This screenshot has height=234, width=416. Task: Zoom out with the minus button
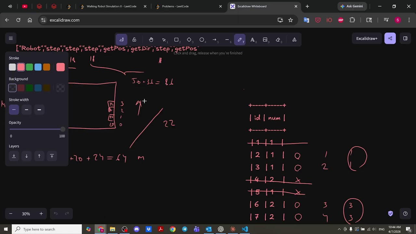click(x=11, y=214)
